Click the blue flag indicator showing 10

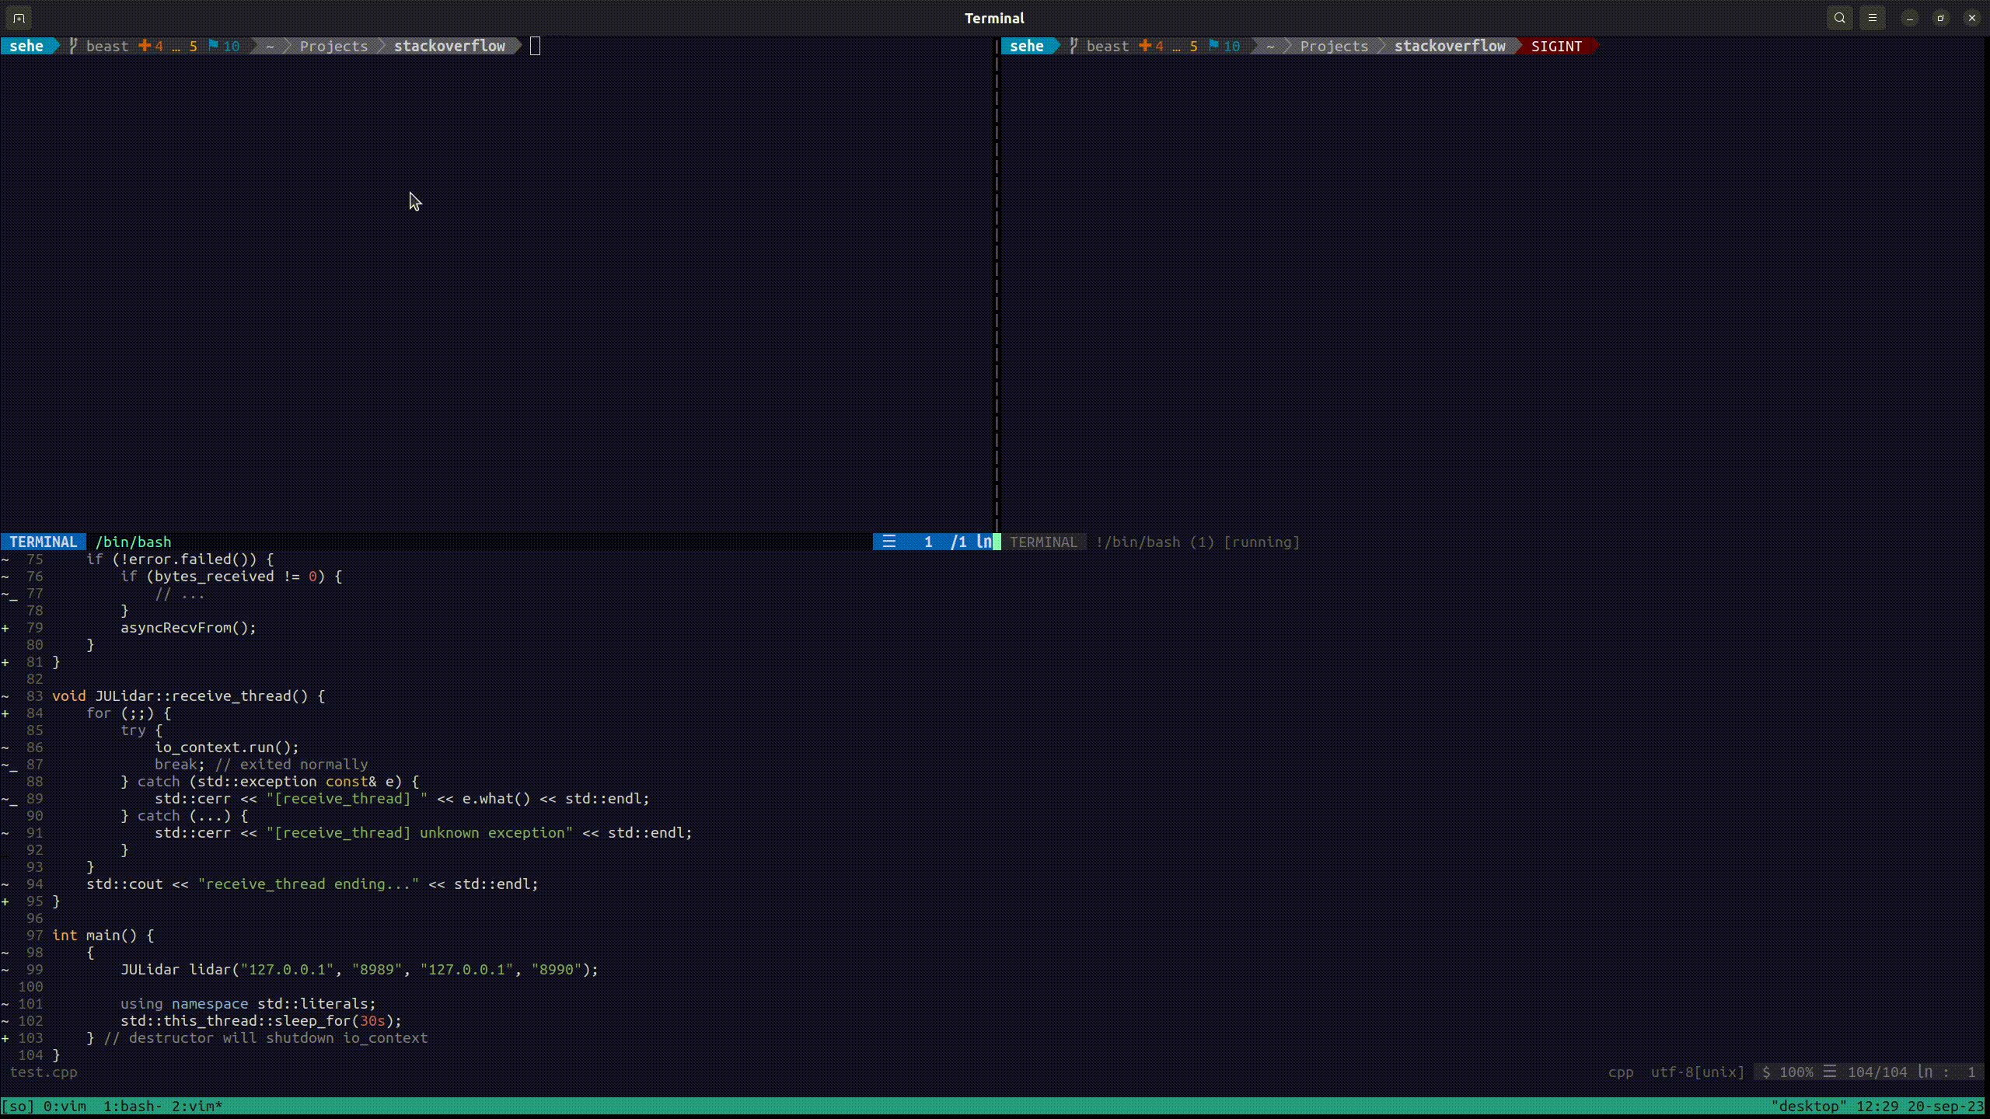point(224,46)
